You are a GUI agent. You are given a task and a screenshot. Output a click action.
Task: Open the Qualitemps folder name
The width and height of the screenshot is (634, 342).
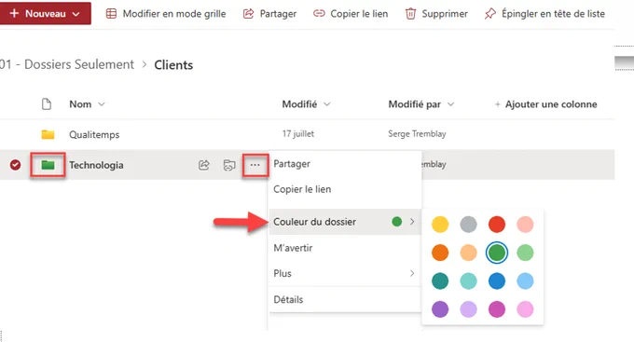pos(94,134)
